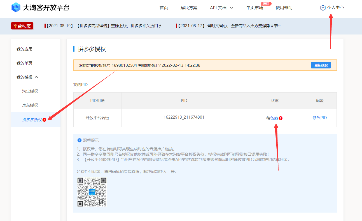Click the red 平台动态 label
This screenshot has width=362, height=221.
22,26
